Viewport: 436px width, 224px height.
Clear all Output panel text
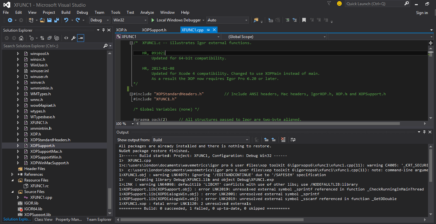[283, 140]
